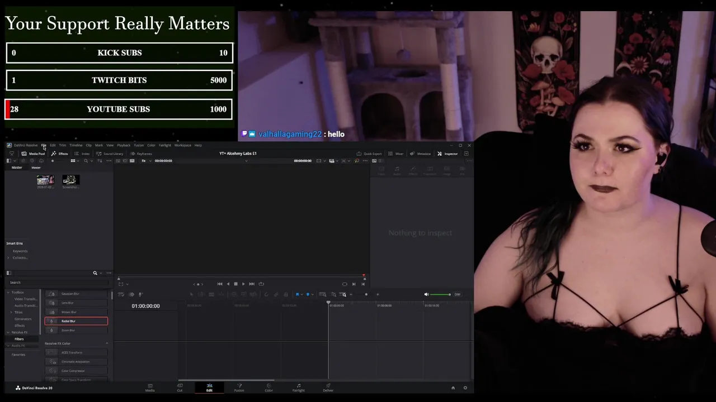The height and width of the screenshot is (402, 716).
Task: Select the Filters category
Action: tap(19, 339)
